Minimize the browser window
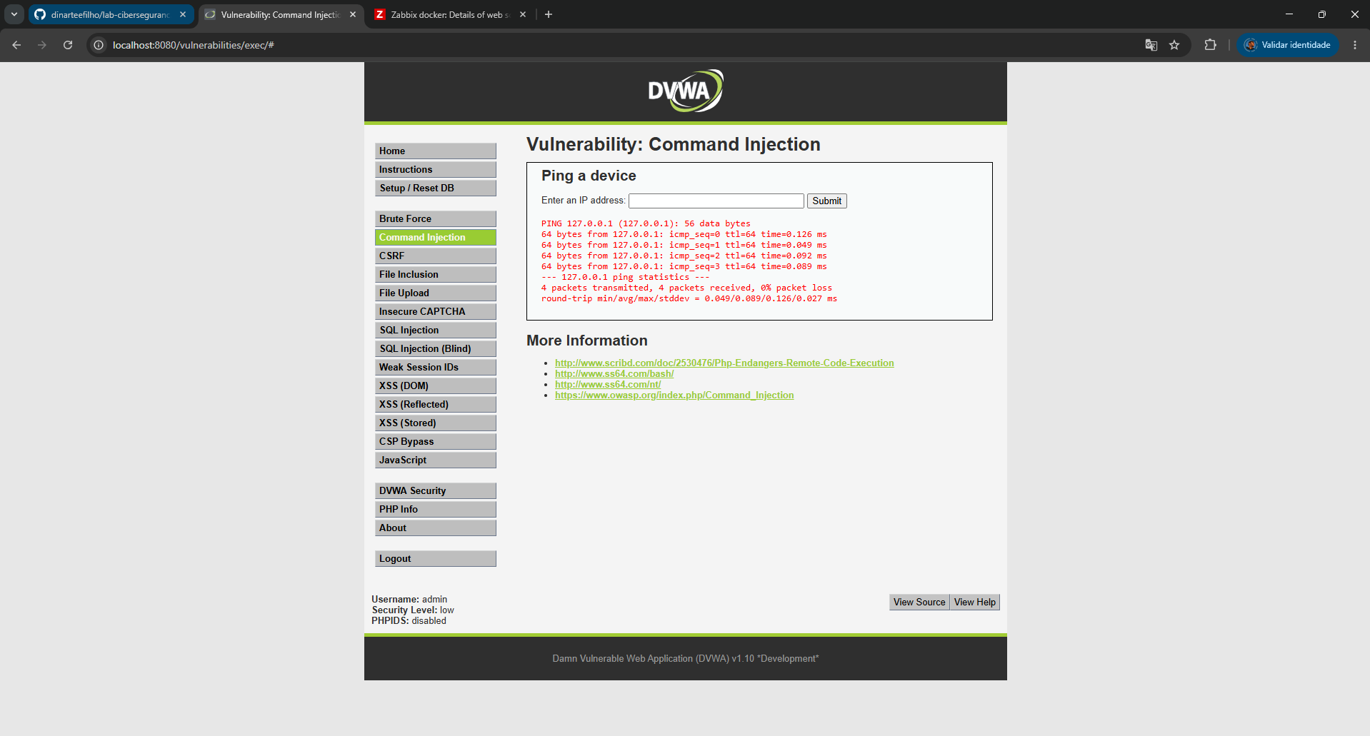The width and height of the screenshot is (1370, 736). pyautogui.click(x=1289, y=14)
